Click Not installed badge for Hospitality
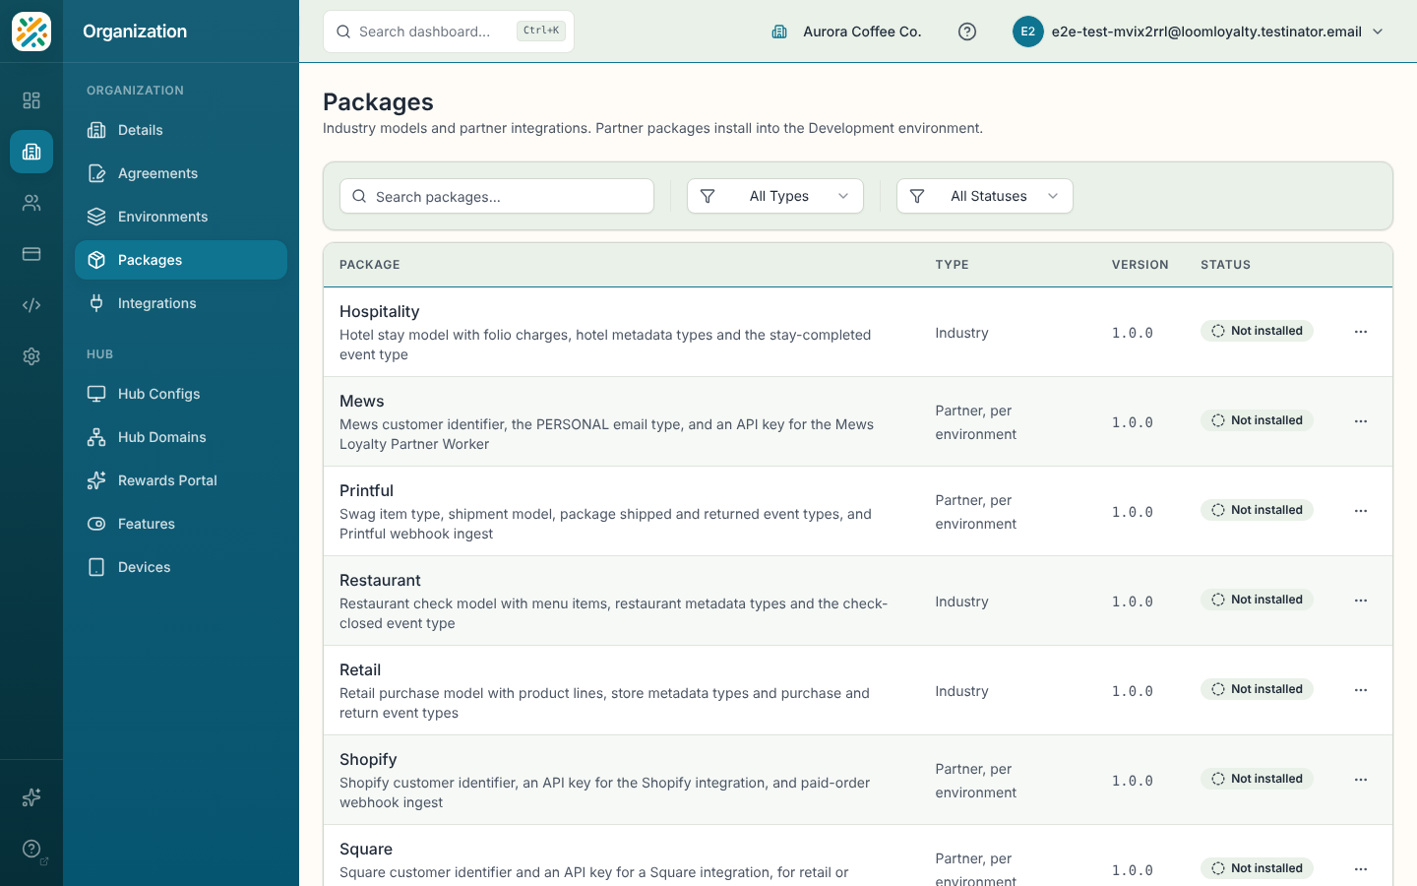 [x=1257, y=331]
